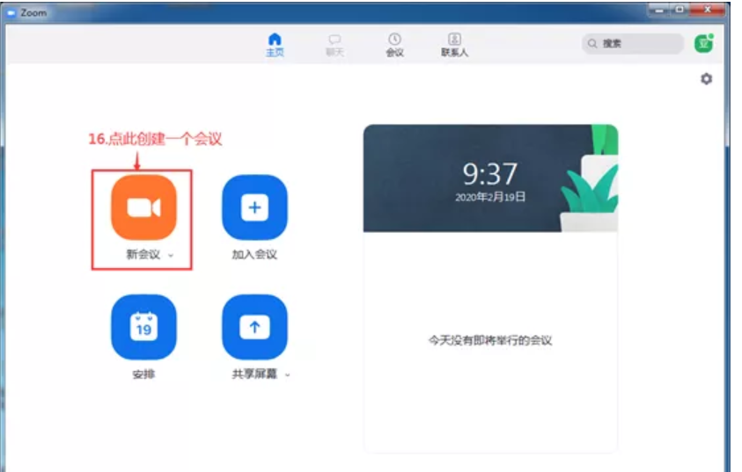The width and height of the screenshot is (742, 472).
Task: Click the 搜索 search input field
Action: pos(633,43)
